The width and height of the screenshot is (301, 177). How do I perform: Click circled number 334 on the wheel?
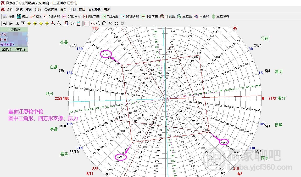pos(224,142)
